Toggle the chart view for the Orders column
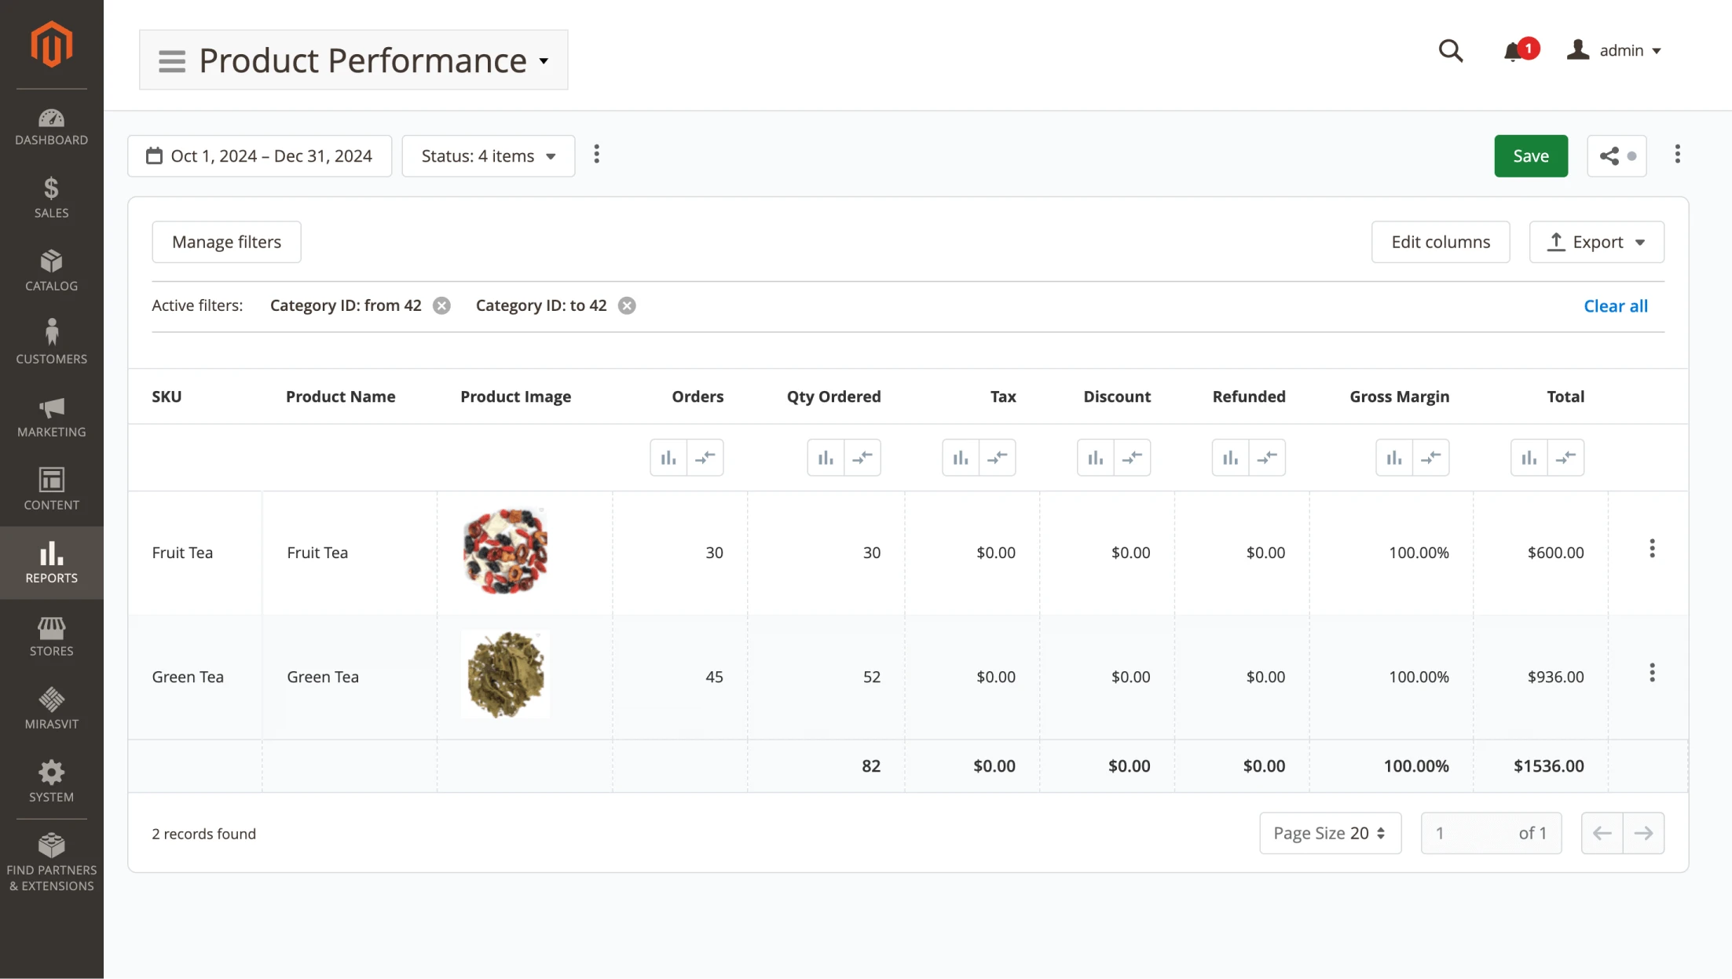1732x979 pixels. (668, 457)
